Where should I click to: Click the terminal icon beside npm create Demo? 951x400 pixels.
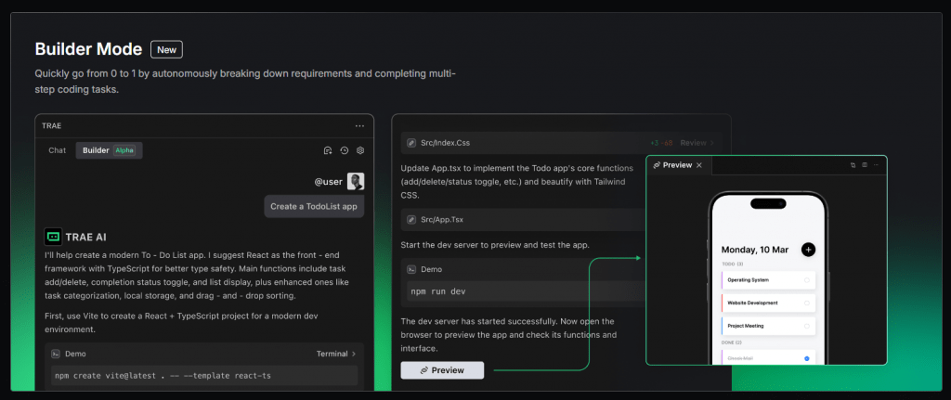click(55, 354)
